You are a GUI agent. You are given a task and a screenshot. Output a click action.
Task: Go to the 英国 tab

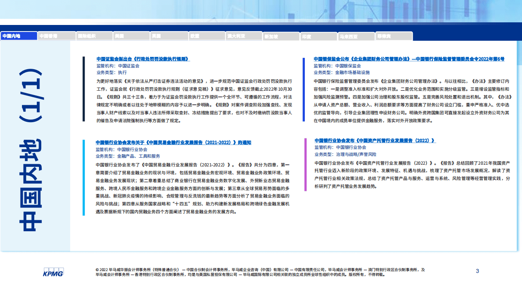(168, 36)
